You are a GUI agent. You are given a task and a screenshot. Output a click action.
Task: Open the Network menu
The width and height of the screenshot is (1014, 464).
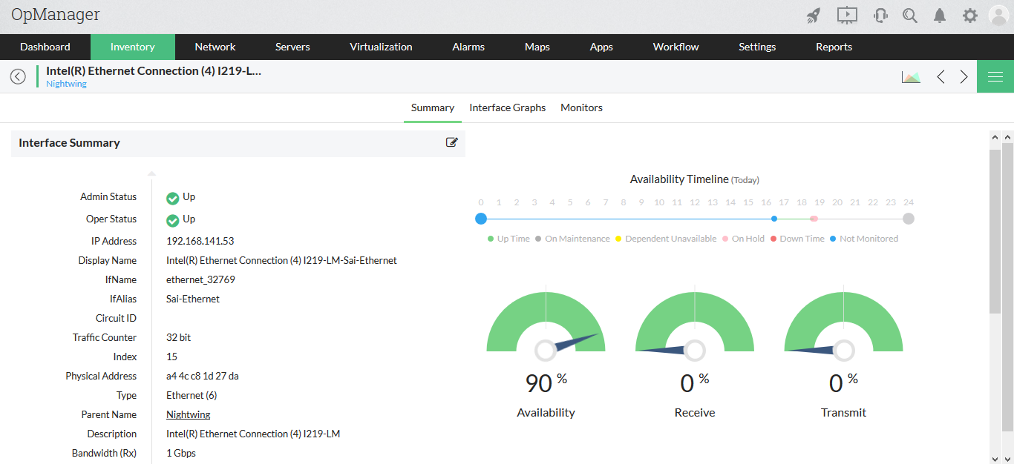click(215, 47)
